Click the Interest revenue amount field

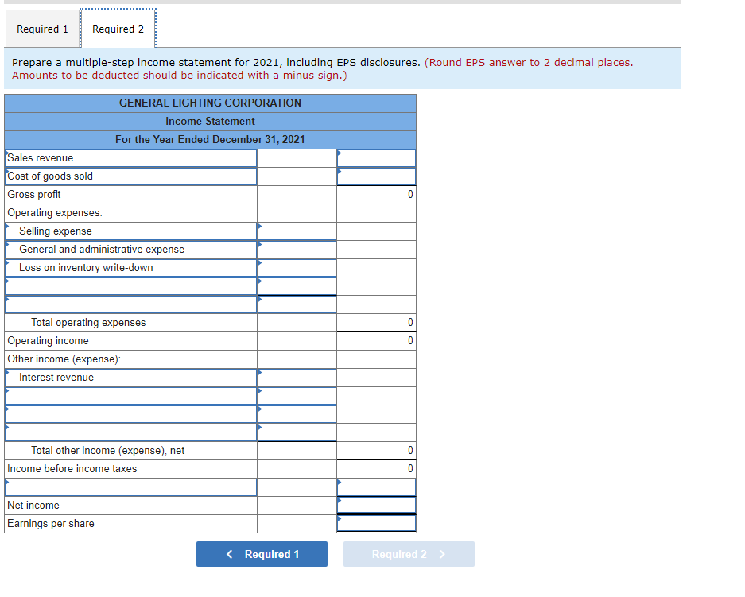[x=296, y=377]
